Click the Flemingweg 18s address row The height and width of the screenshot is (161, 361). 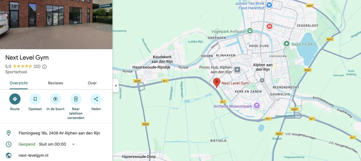pos(56,133)
